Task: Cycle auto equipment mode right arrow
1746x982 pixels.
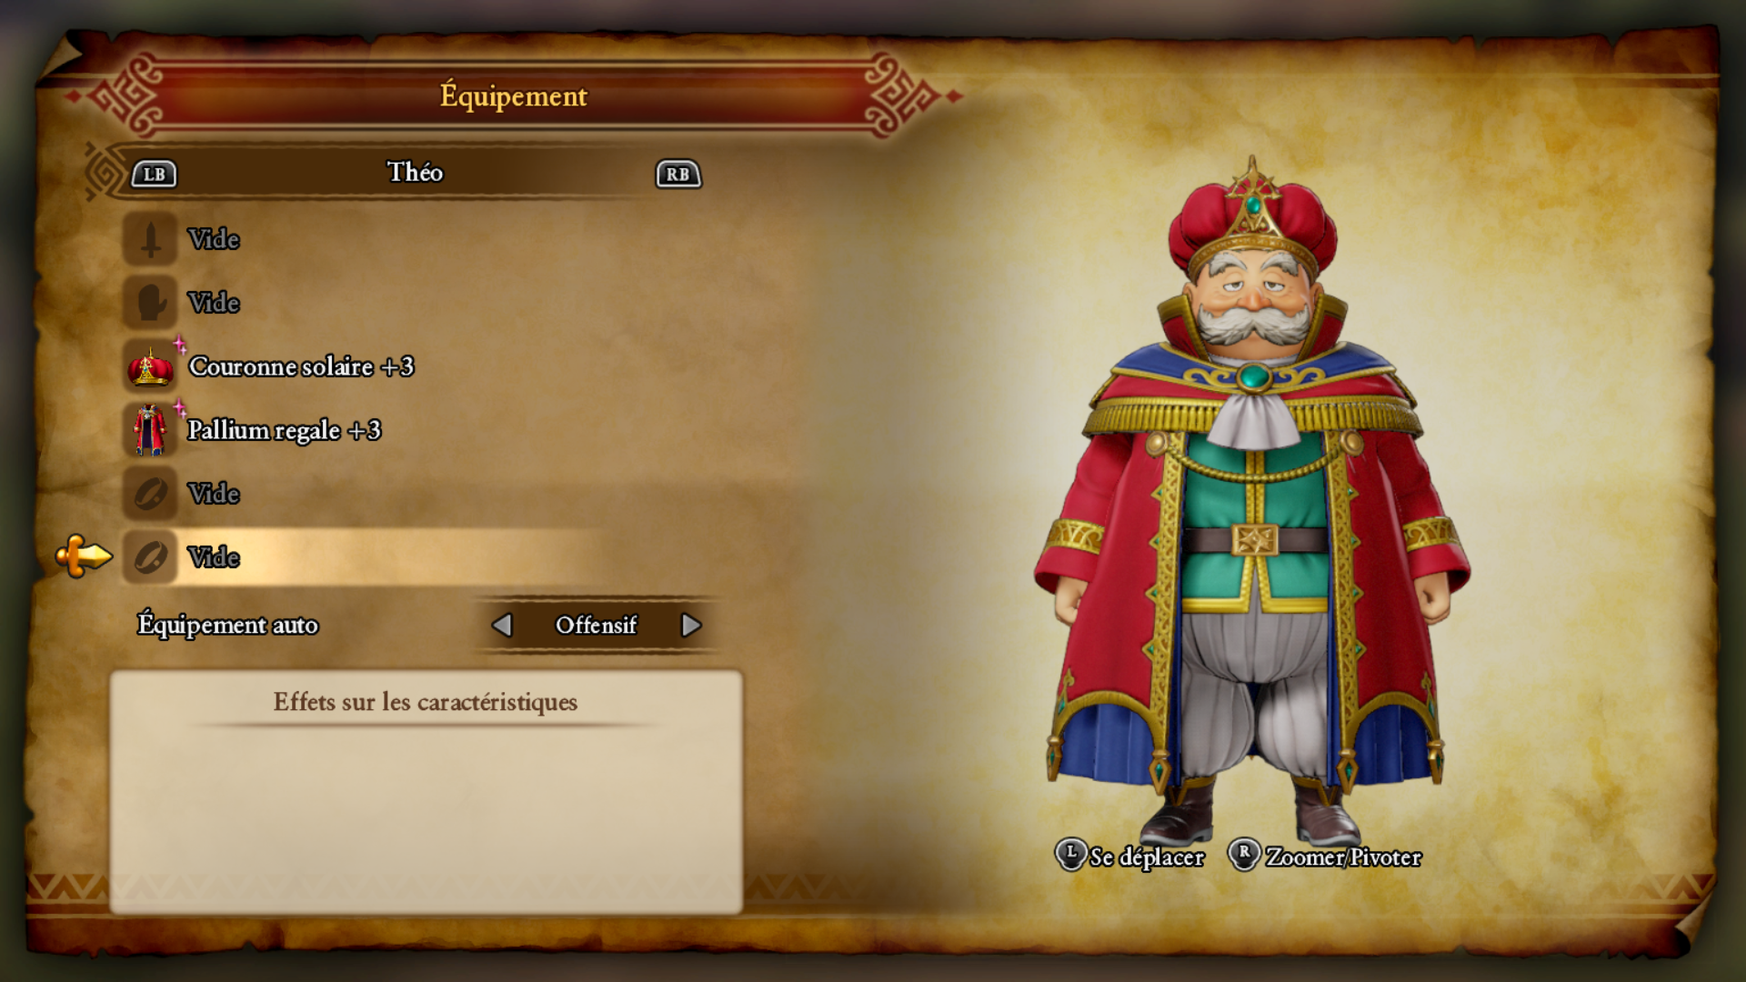Action: click(691, 626)
